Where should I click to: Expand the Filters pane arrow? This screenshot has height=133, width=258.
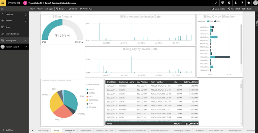[x=257, y=15]
